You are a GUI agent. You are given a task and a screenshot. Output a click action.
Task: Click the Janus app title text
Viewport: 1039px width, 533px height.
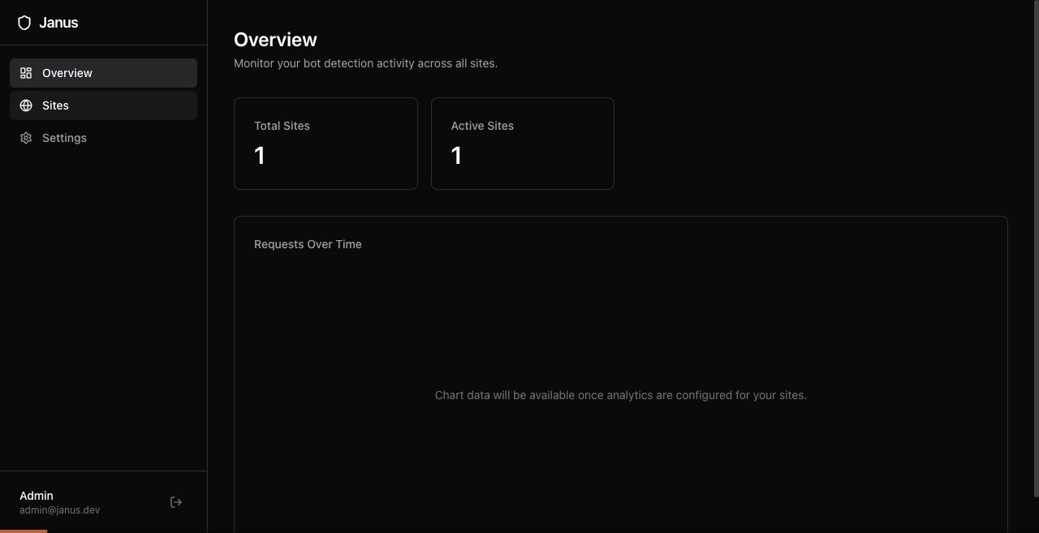tap(58, 22)
